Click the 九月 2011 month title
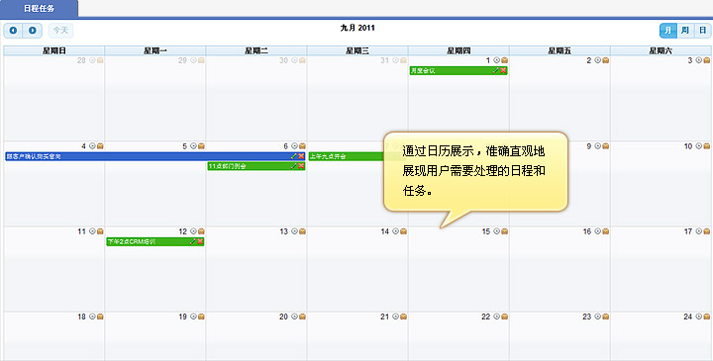This screenshot has width=713, height=361. pyautogui.click(x=357, y=28)
